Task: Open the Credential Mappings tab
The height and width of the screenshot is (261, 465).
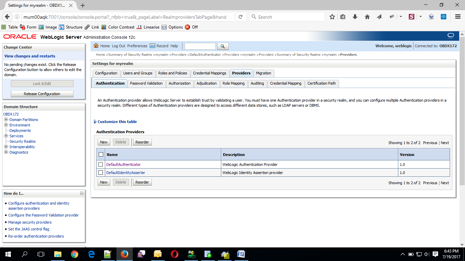Action: tap(210, 73)
